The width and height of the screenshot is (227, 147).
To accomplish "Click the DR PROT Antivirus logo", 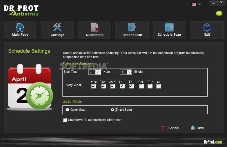I will [21, 10].
